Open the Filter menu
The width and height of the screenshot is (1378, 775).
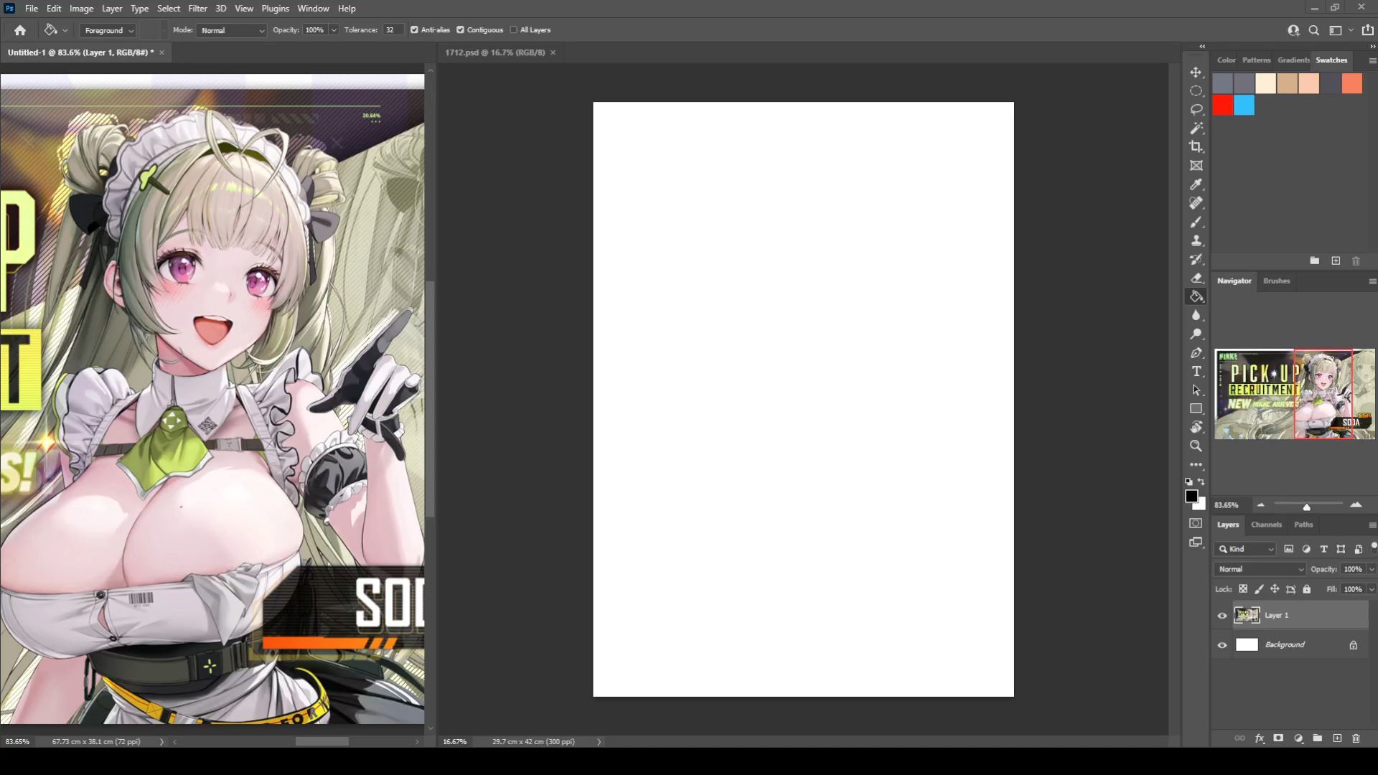[x=197, y=9]
